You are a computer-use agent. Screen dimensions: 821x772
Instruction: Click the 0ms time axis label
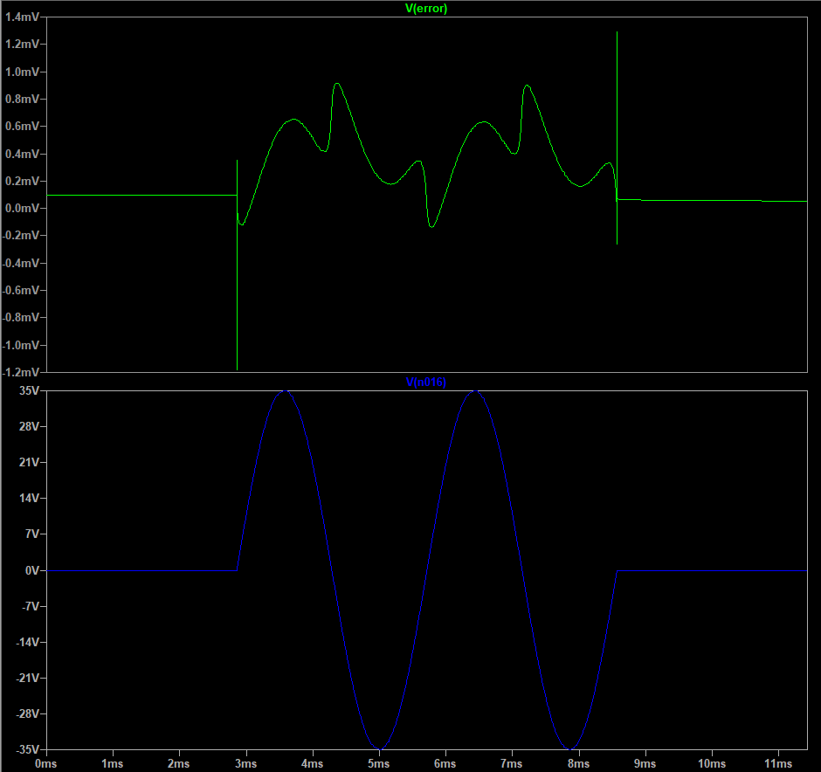click(x=46, y=764)
